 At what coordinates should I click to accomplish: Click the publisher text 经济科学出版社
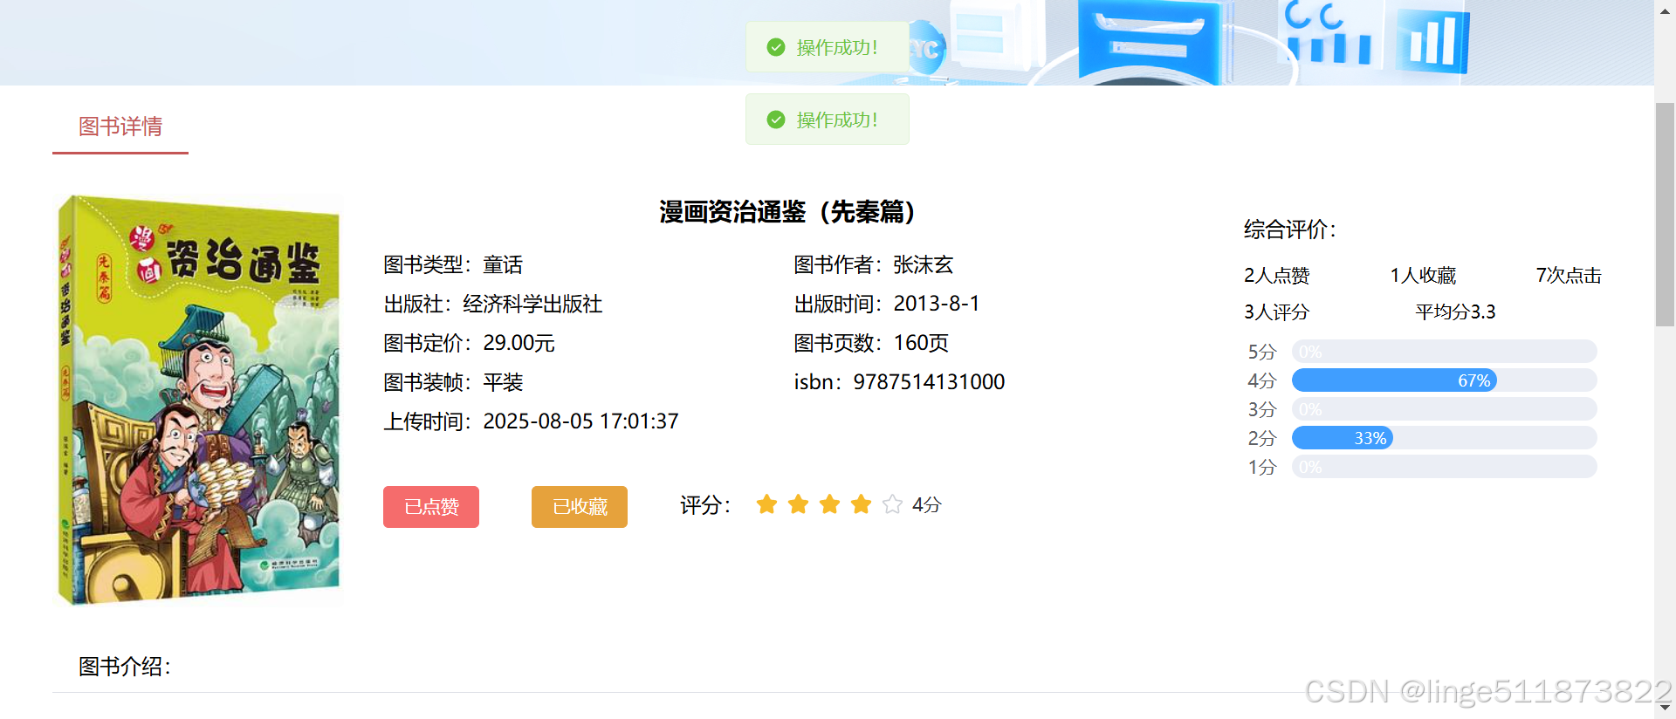(x=532, y=305)
